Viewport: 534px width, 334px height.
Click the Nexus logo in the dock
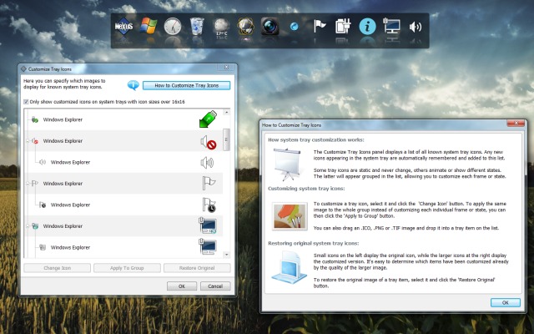coord(125,27)
